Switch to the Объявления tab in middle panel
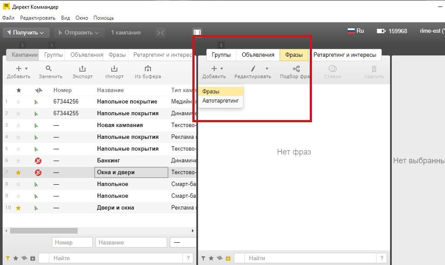Viewport: 445px width, 265px height. 258,55
